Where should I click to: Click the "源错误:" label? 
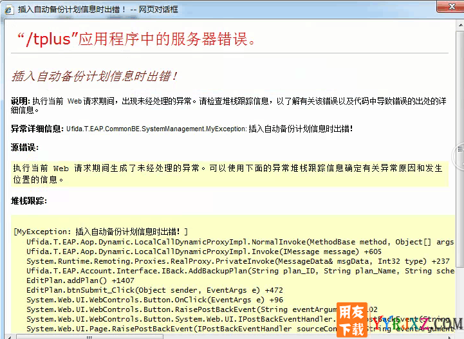coord(24,147)
